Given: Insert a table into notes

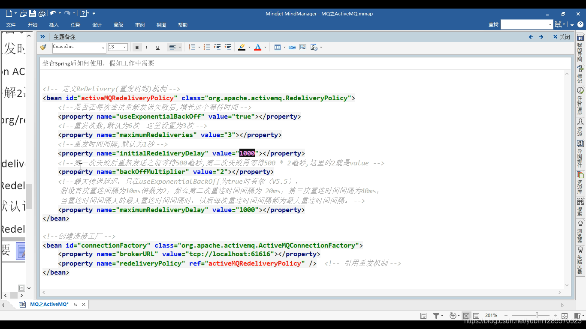Looking at the screenshot, I should click(x=277, y=47).
